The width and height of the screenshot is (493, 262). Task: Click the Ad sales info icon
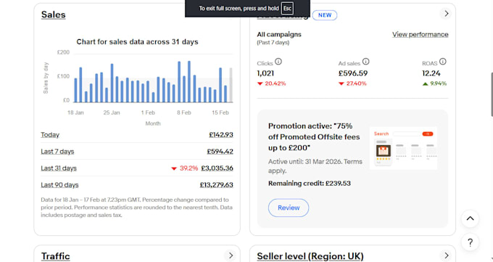(365, 62)
